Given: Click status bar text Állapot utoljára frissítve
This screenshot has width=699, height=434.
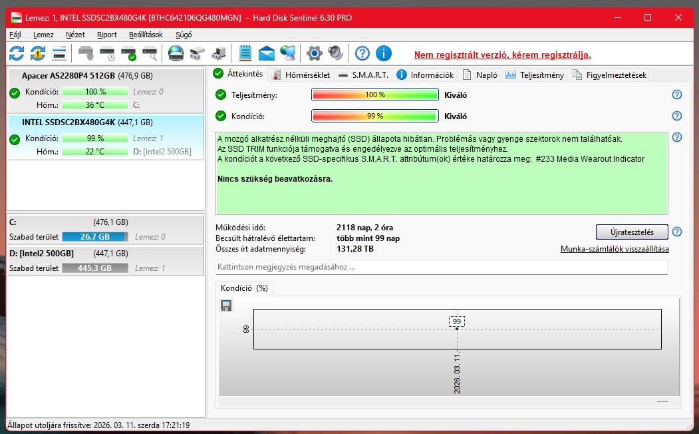Looking at the screenshot, I should 98,425.
